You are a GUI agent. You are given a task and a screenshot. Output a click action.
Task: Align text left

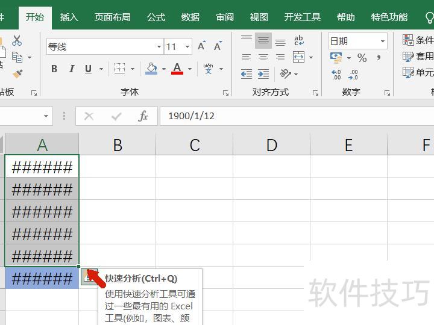point(247,57)
